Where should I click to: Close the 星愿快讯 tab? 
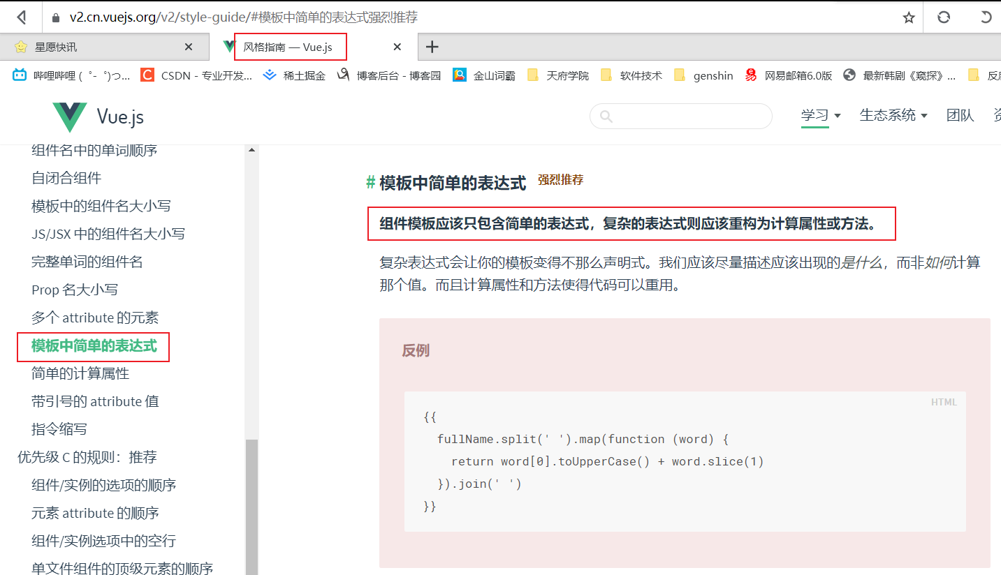pos(189,47)
